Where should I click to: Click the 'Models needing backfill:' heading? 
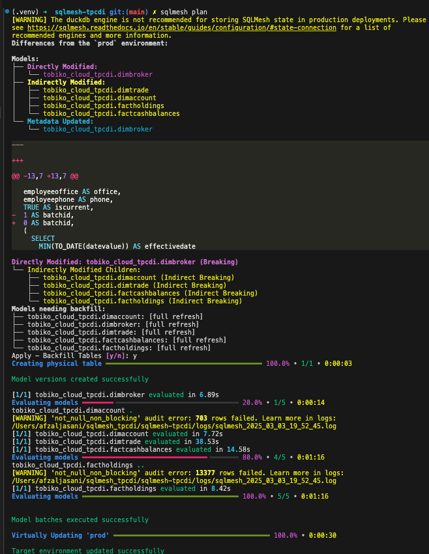click(x=59, y=309)
